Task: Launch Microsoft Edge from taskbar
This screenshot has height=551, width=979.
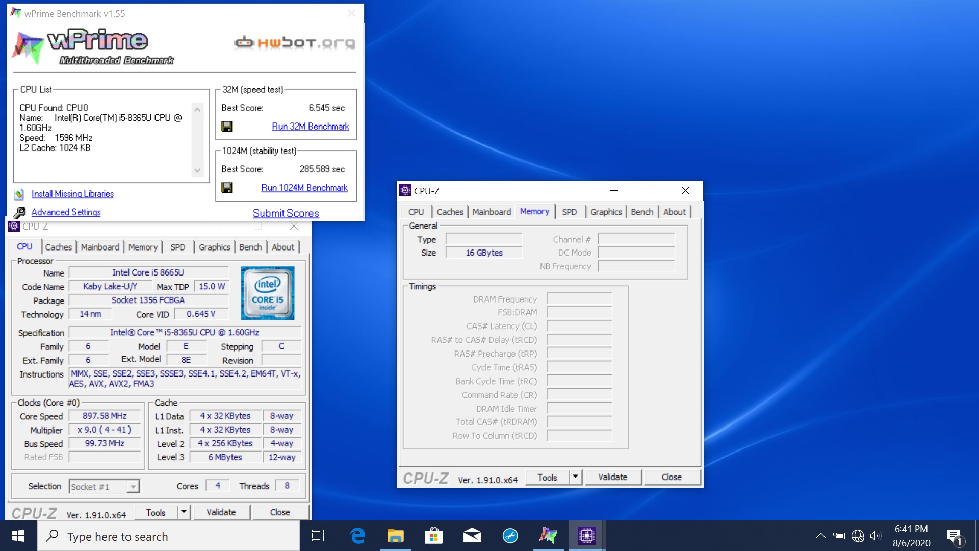Action: pyautogui.click(x=357, y=536)
